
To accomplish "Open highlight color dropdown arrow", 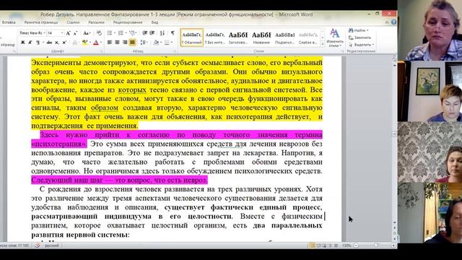I will pyautogui.click(x=90, y=43).
